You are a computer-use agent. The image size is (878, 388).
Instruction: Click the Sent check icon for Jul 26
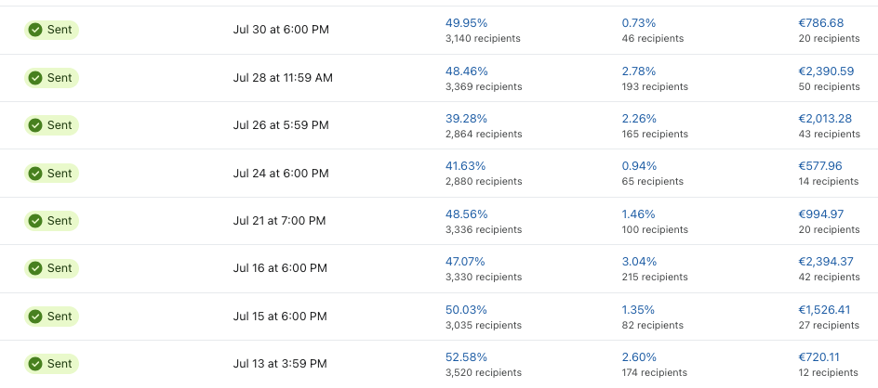35,125
